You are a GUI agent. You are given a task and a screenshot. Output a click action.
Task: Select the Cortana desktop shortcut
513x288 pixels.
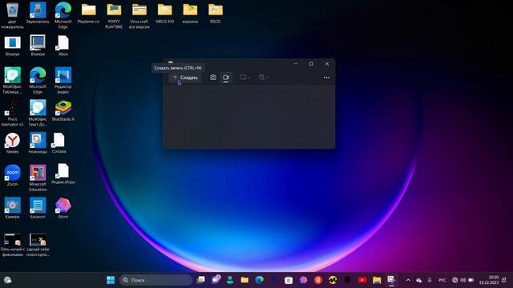tap(59, 143)
